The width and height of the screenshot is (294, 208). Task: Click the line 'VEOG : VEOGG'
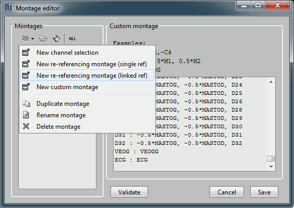tap(137, 151)
